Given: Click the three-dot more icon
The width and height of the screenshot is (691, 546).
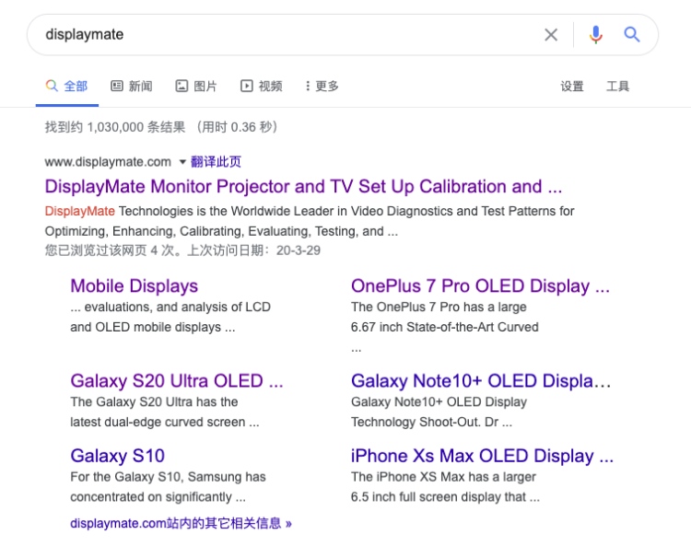Looking at the screenshot, I should coord(307,86).
